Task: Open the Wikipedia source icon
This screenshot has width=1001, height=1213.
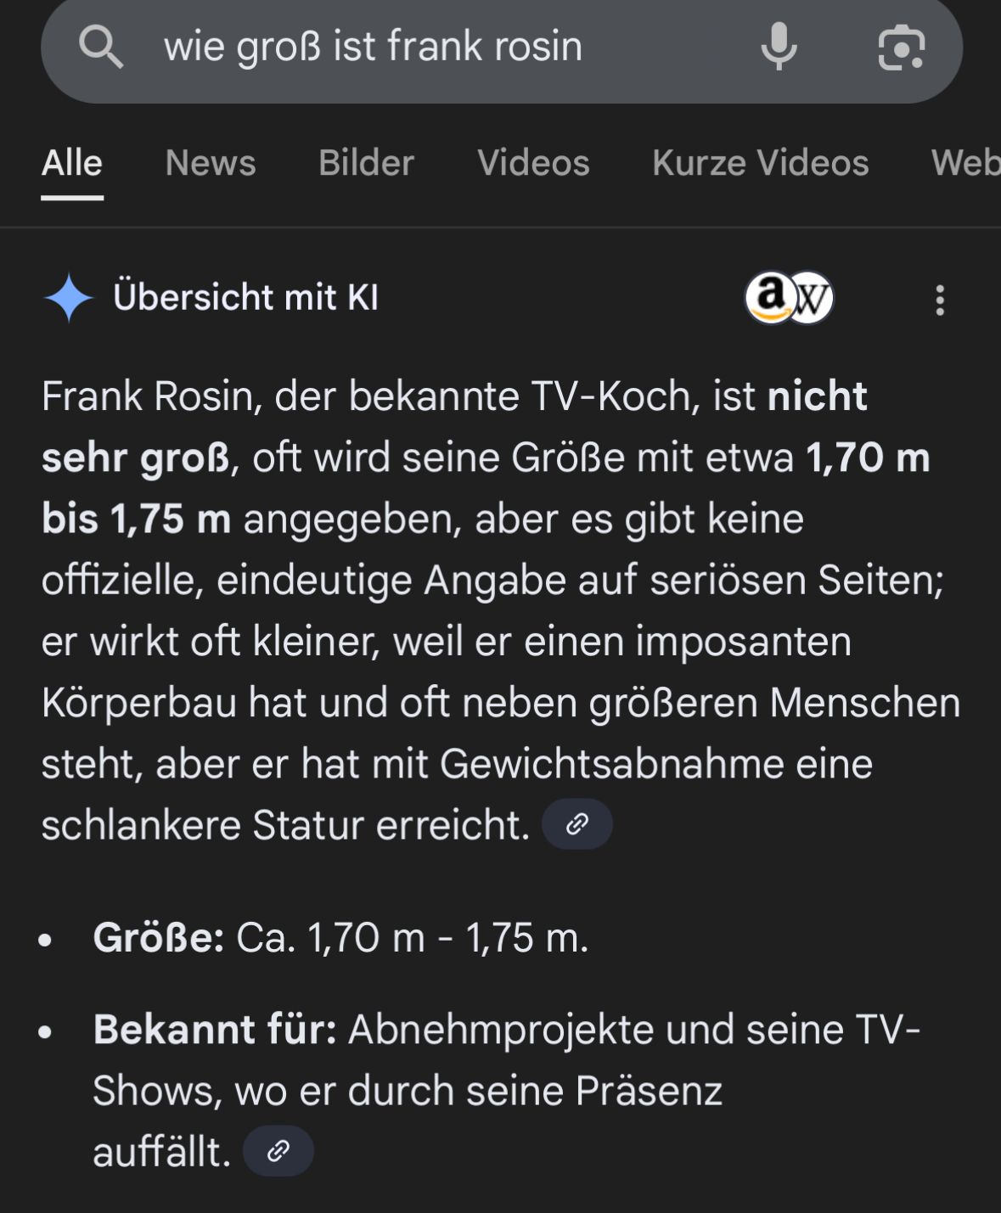Action: pos(811,298)
